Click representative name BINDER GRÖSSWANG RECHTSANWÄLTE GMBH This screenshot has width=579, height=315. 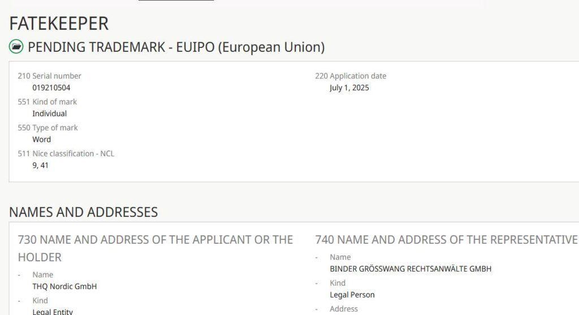click(411, 269)
